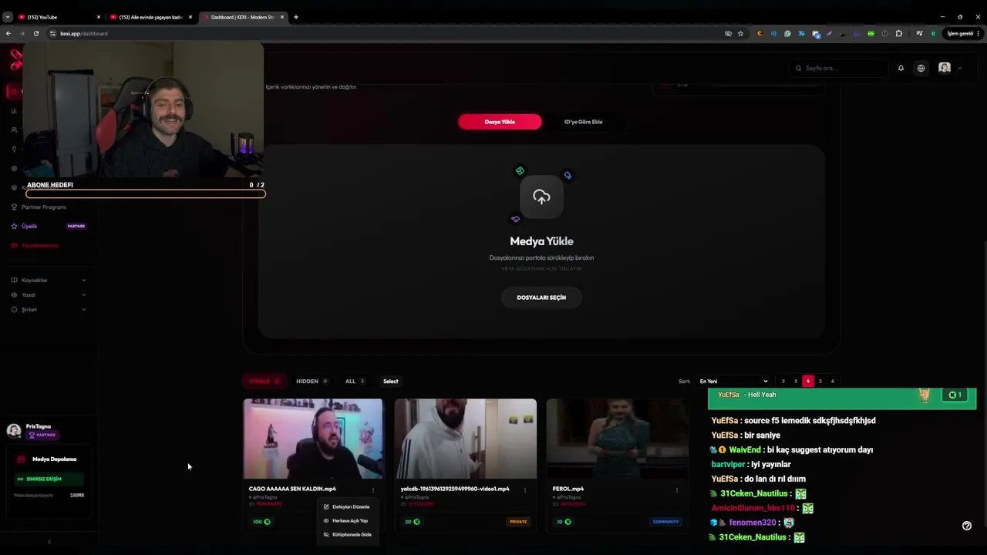Screen dimensions: 987x555
Task: Click the profile avatar in the top bar
Action: coord(945,68)
